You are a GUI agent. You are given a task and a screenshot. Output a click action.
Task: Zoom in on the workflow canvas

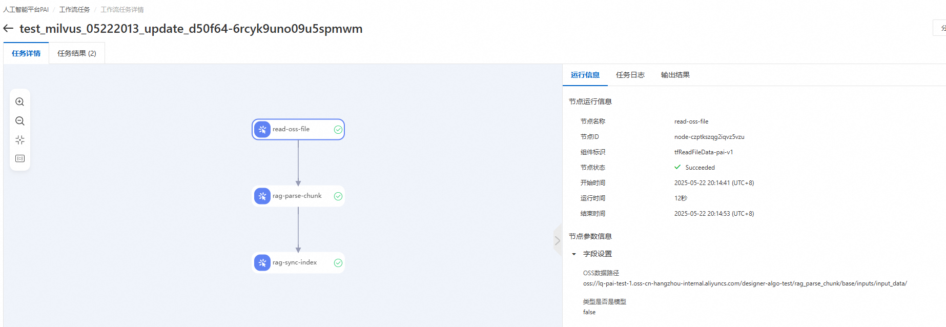[x=20, y=101]
